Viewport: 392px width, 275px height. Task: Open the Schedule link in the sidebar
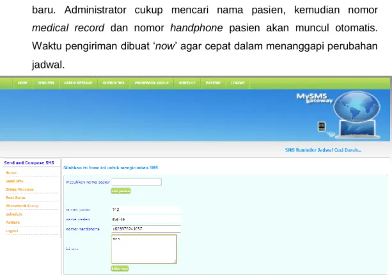[x=14, y=214]
